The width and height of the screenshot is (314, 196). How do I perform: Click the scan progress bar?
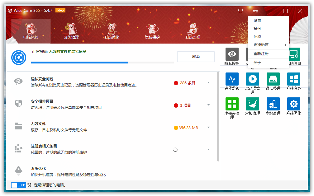click(102, 63)
